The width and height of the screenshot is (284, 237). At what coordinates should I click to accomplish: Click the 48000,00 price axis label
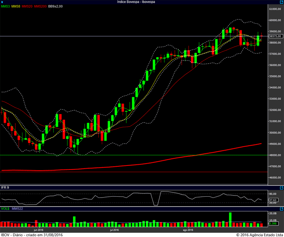275,155
